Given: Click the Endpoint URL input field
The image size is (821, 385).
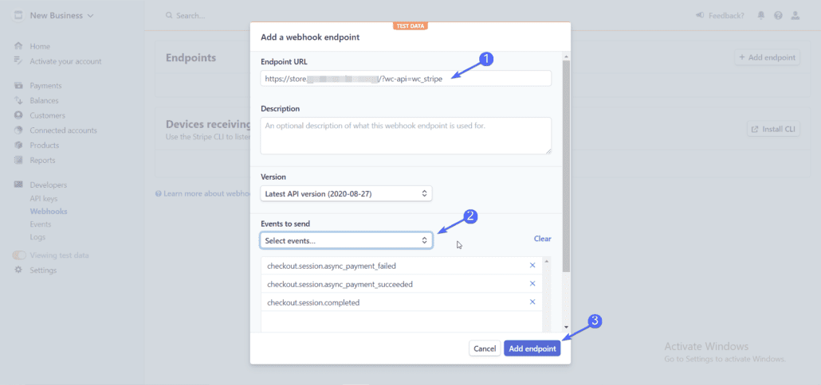Looking at the screenshot, I should click(x=406, y=79).
